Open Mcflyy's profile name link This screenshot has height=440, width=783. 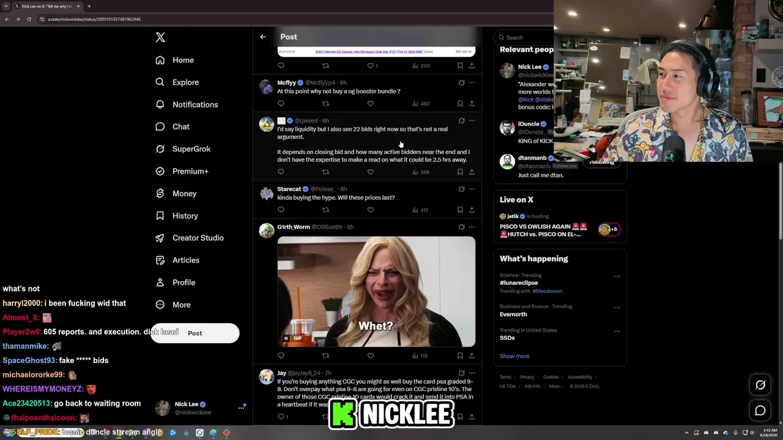pyautogui.click(x=287, y=82)
